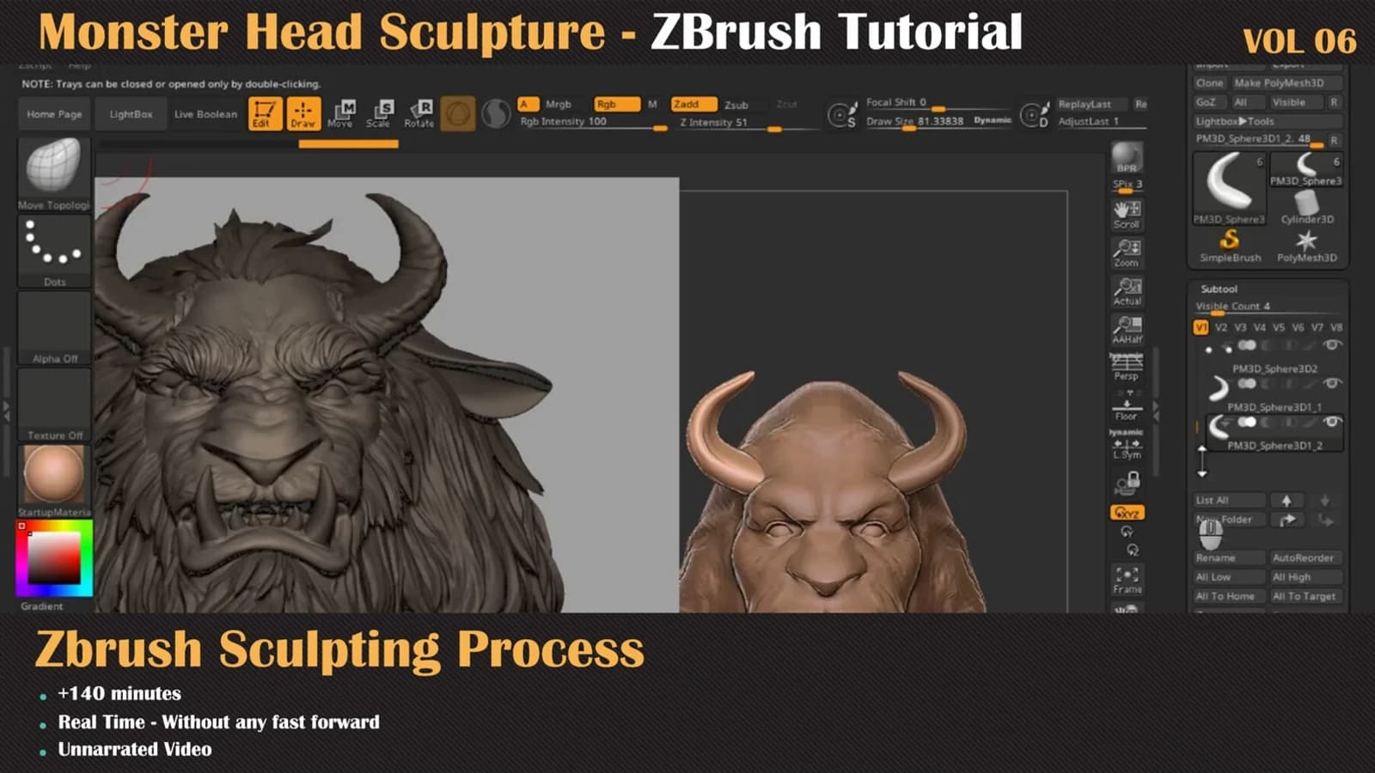The image size is (1375, 773).
Task: Adjust the Visible Count slider
Action: pyautogui.click(x=1267, y=307)
